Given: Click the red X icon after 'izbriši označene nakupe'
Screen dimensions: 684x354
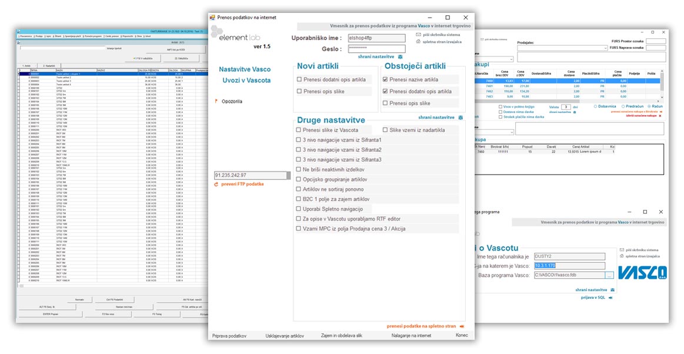Looking at the screenshot, I should click(x=660, y=116).
